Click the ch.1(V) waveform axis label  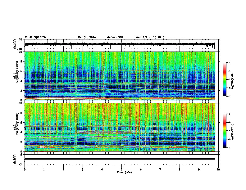pos(15,44)
